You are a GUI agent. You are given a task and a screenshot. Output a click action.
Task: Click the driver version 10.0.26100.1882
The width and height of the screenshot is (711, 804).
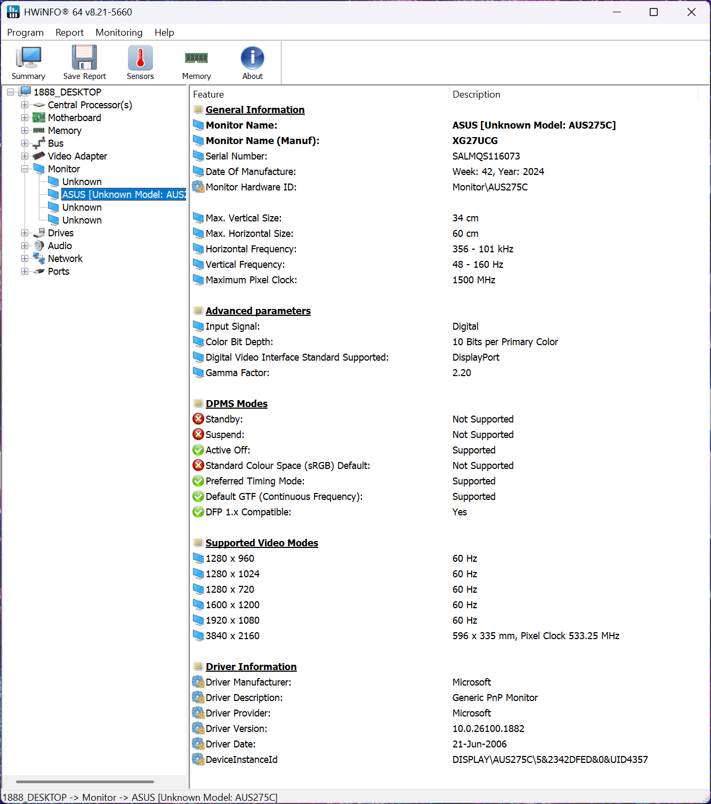[x=488, y=728]
